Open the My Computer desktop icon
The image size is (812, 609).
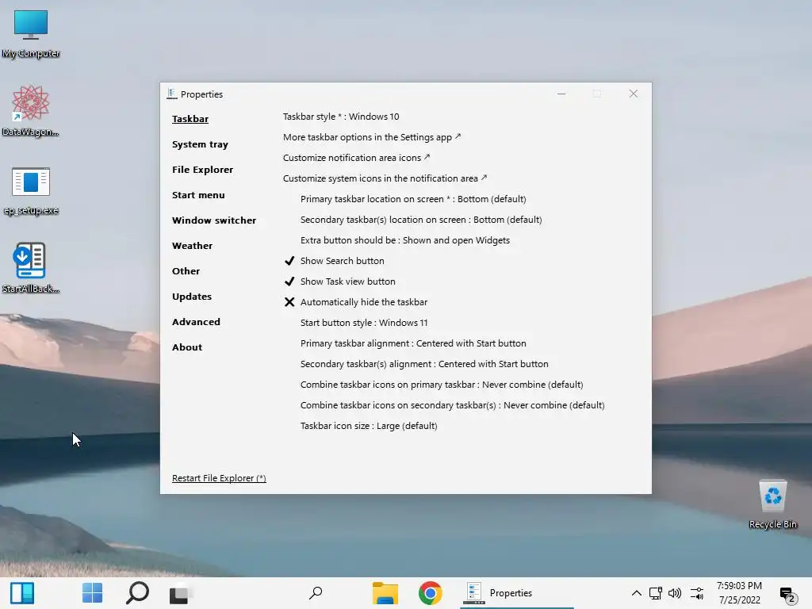click(31, 34)
